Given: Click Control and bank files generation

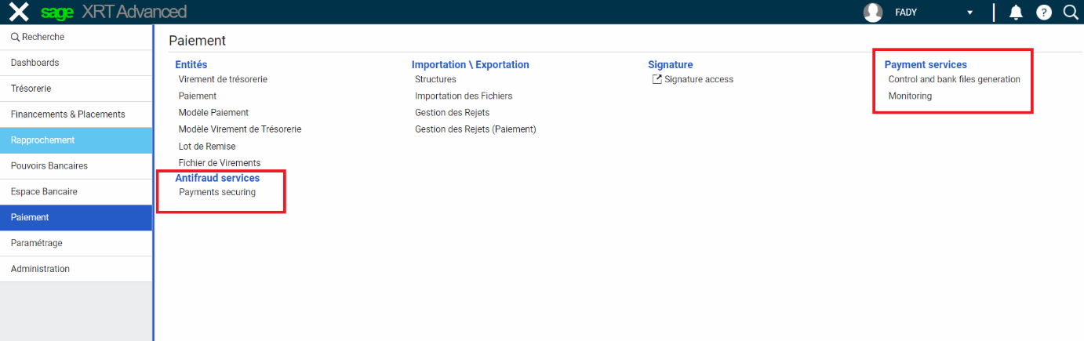Looking at the screenshot, I should click(954, 79).
